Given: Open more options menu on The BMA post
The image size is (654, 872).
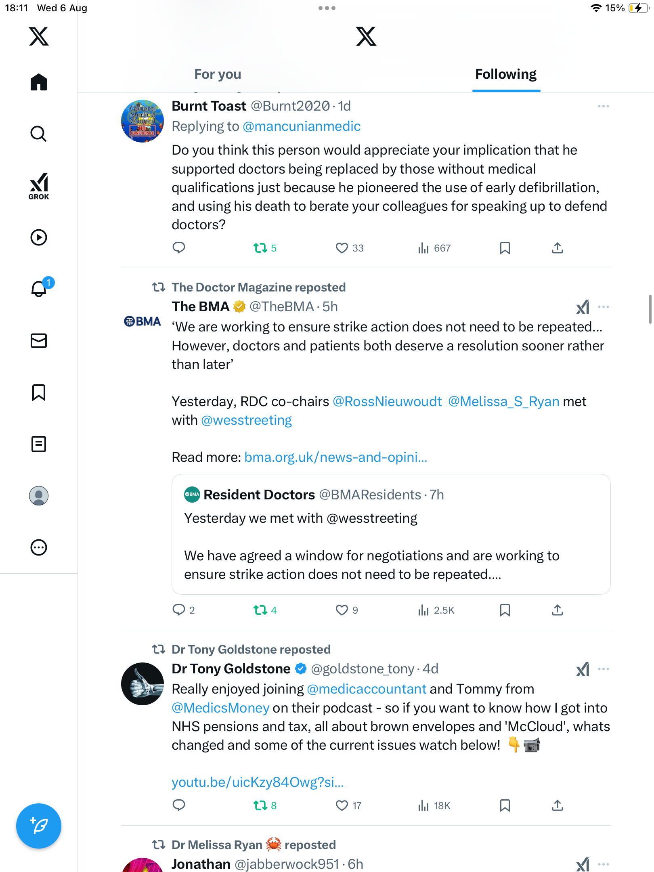Looking at the screenshot, I should pyautogui.click(x=603, y=307).
